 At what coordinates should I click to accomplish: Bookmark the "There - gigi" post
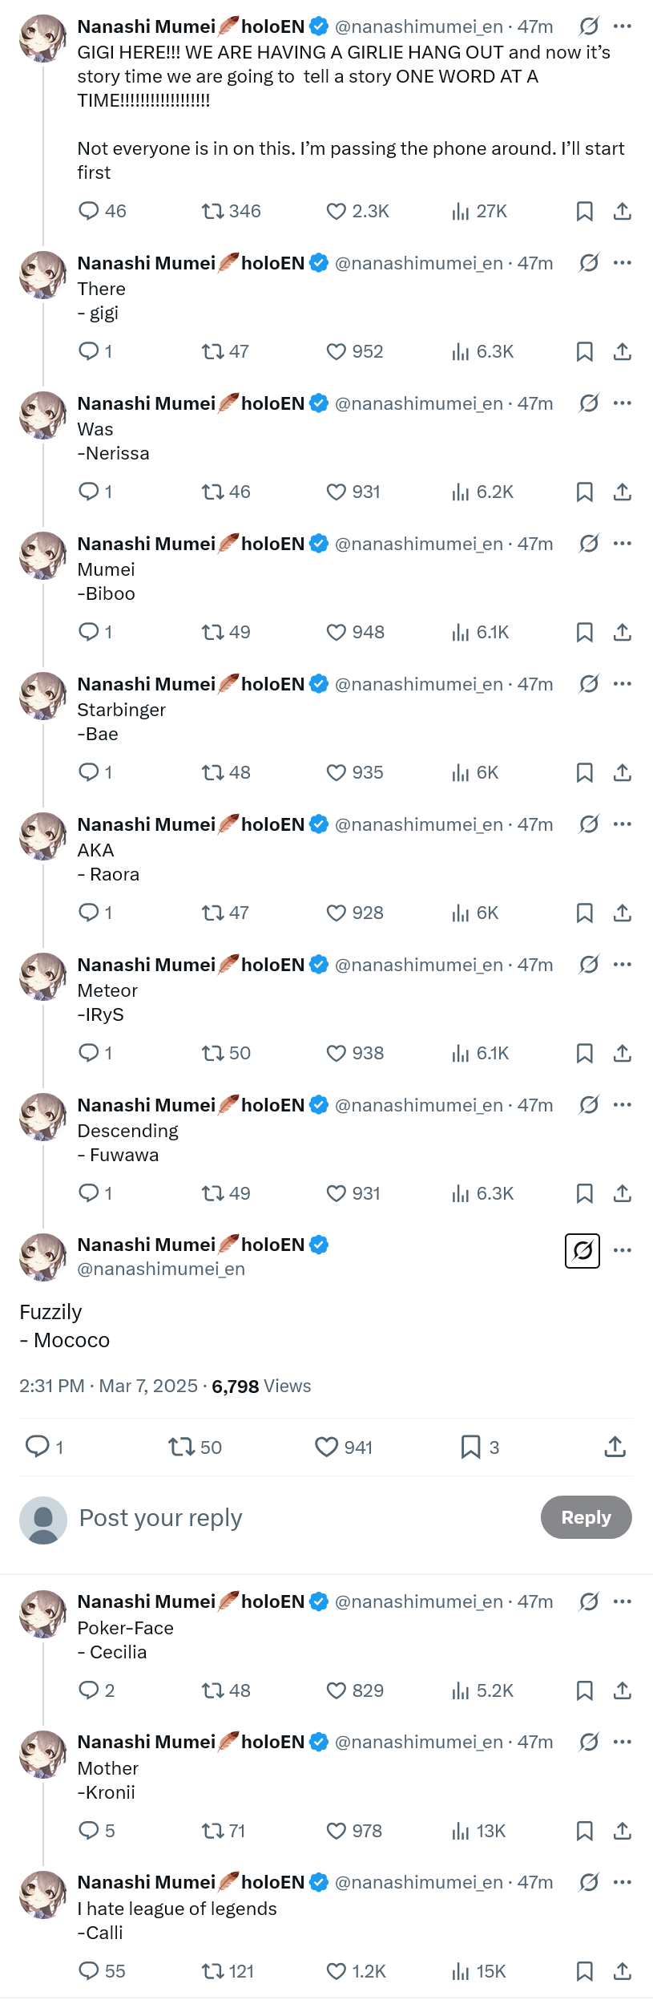585,351
